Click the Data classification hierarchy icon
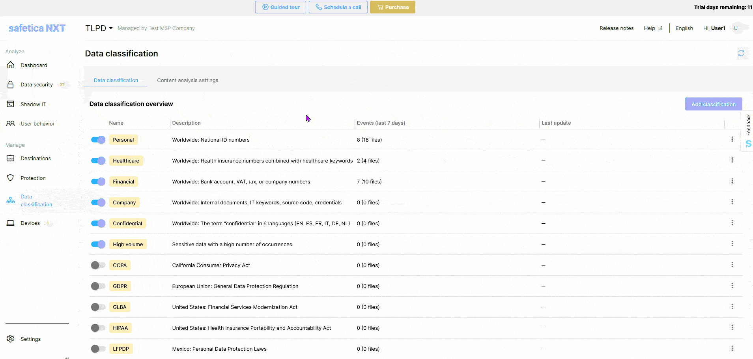Screen dimensions: 753x359 [x=11, y=200]
